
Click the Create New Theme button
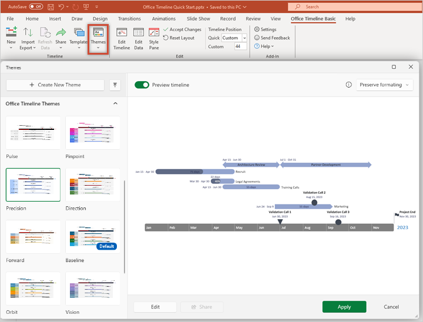55,85
